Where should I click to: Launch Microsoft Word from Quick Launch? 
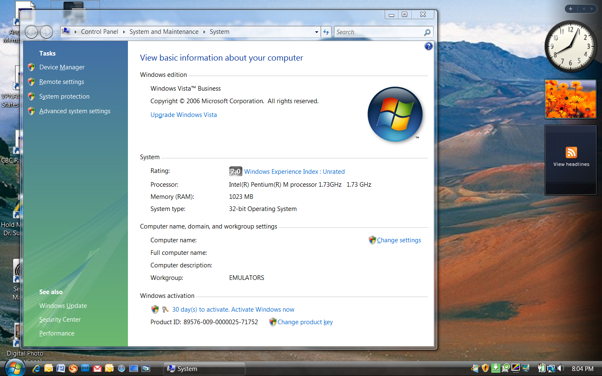[x=61, y=368]
